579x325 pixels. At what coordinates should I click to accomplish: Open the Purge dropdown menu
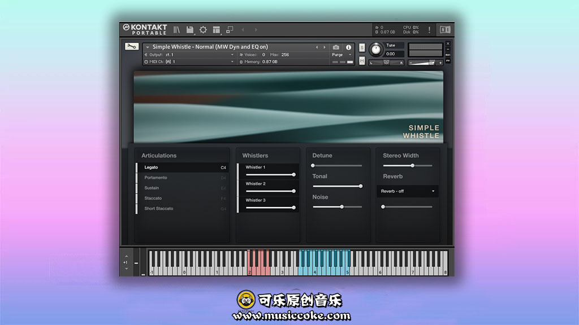[342, 55]
